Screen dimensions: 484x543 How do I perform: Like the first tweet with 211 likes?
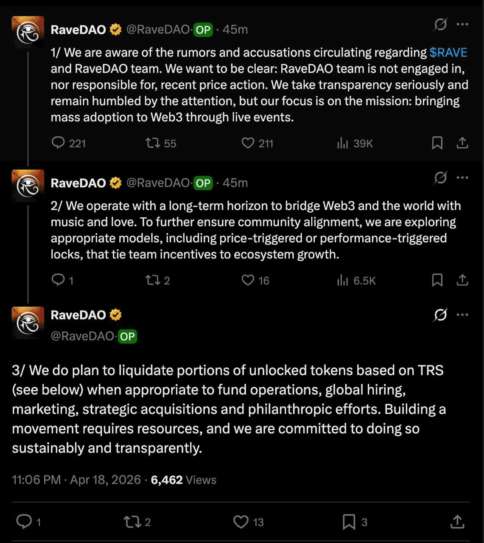click(248, 143)
